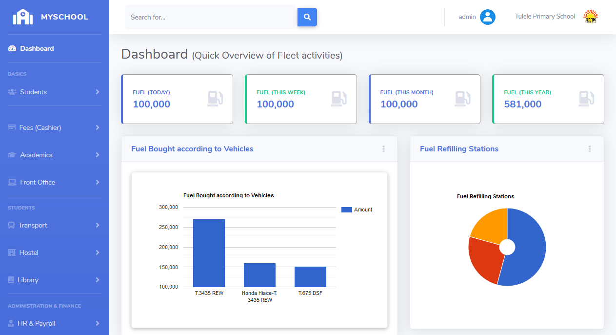Click the Students group icon in sidebar
Screen dimensions: 616x335
tap(12, 92)
